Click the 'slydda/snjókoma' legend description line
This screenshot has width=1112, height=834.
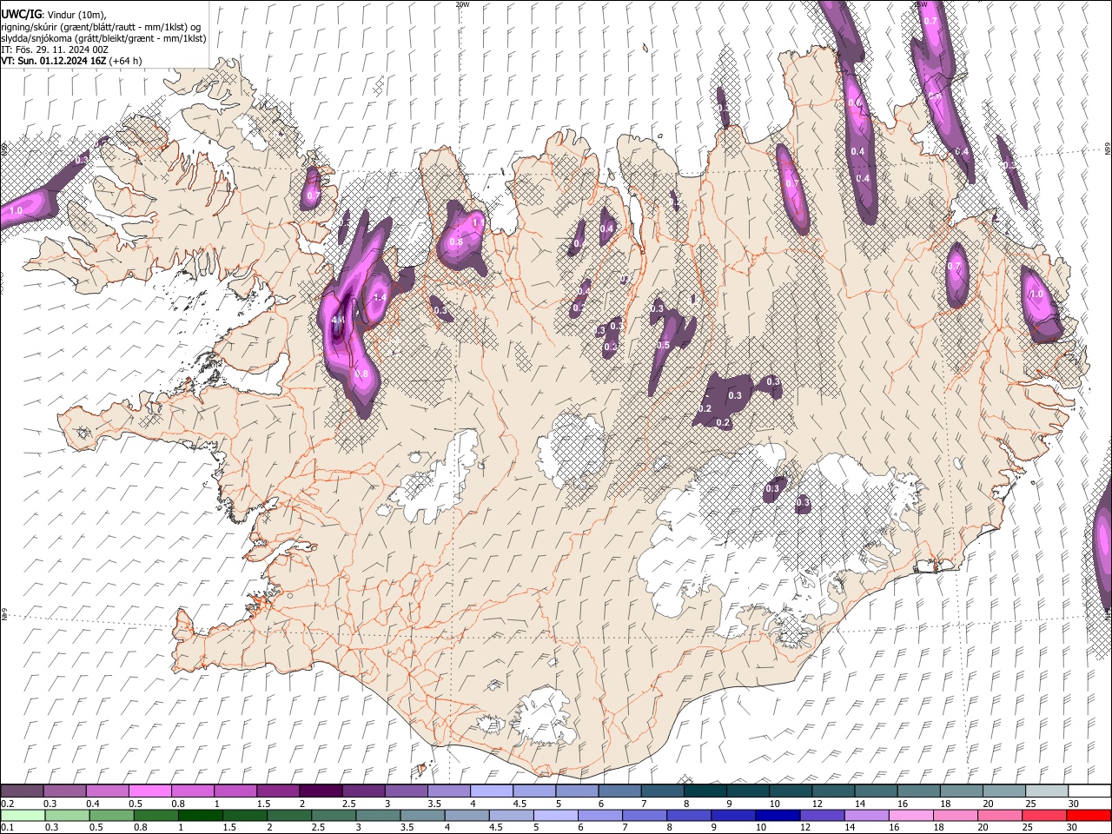[103, 38]
